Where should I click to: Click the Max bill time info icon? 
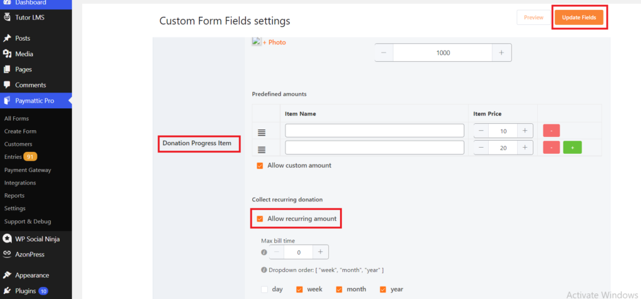coord(264,252)
